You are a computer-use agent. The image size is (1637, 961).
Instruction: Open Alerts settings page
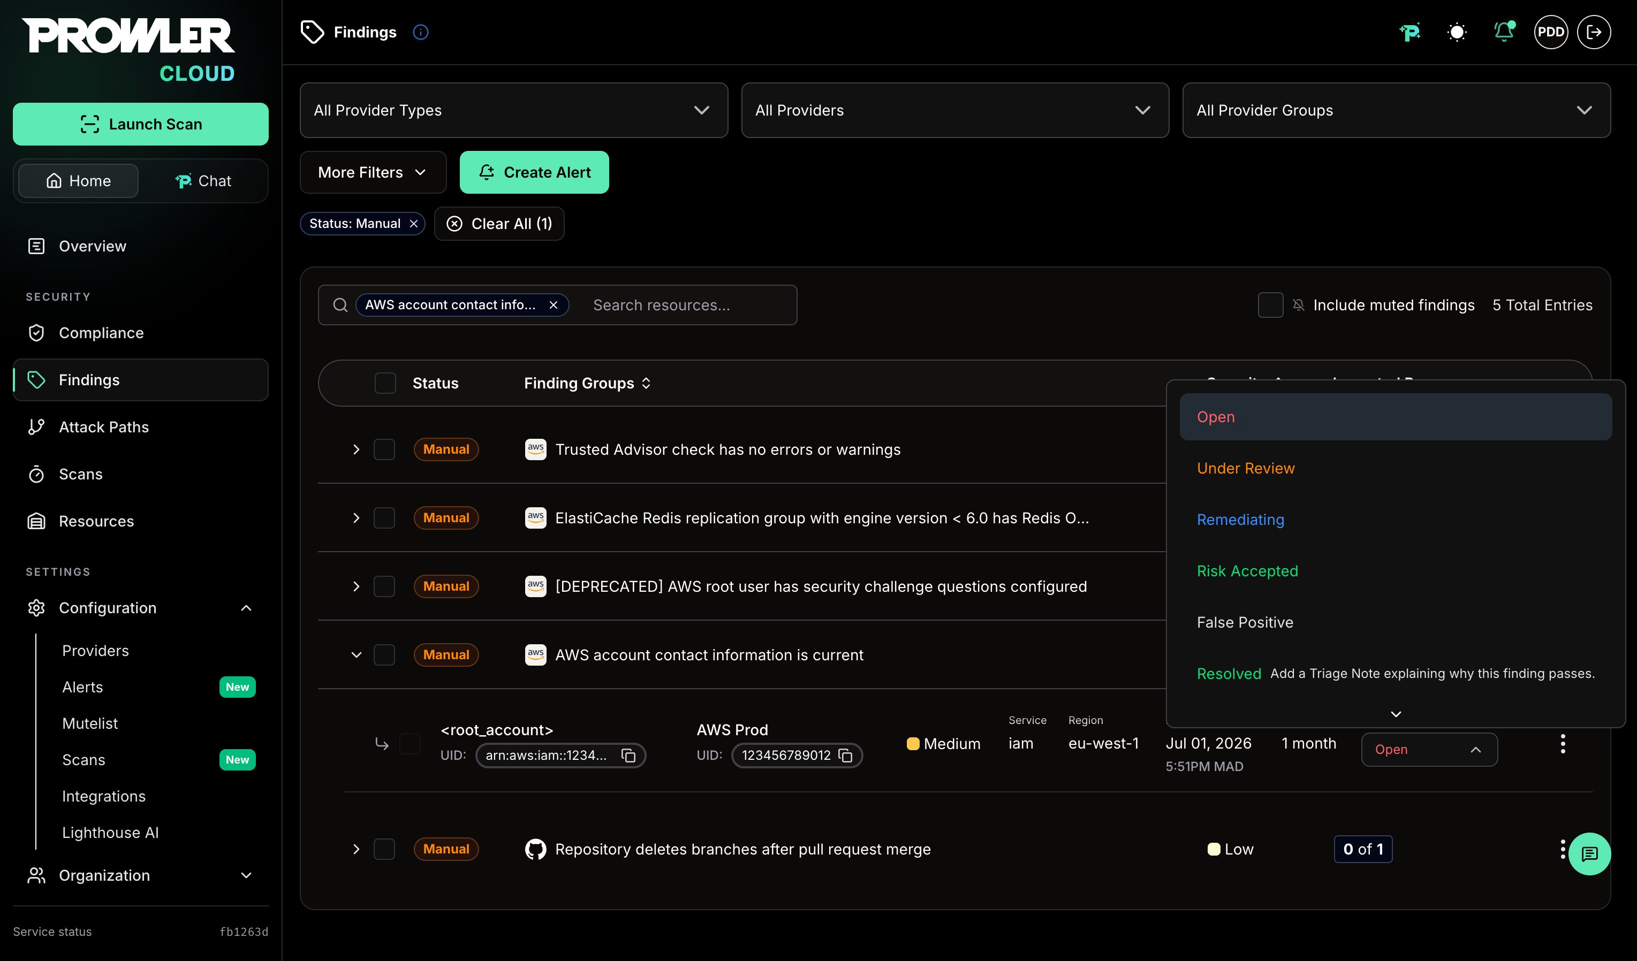(82, 687)
